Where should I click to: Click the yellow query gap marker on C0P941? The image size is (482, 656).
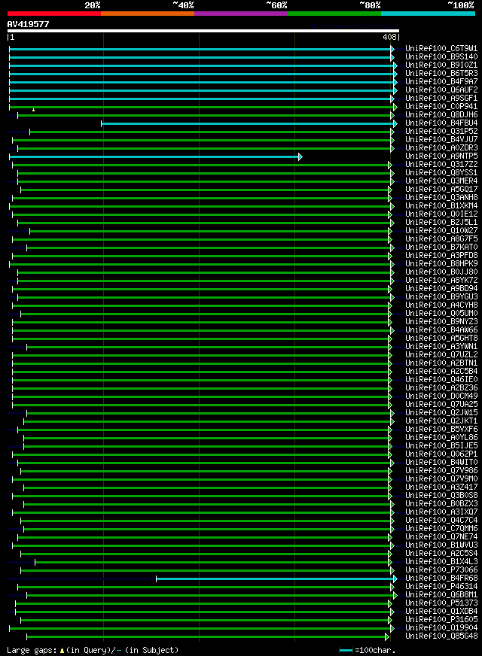tap(33, 110)
